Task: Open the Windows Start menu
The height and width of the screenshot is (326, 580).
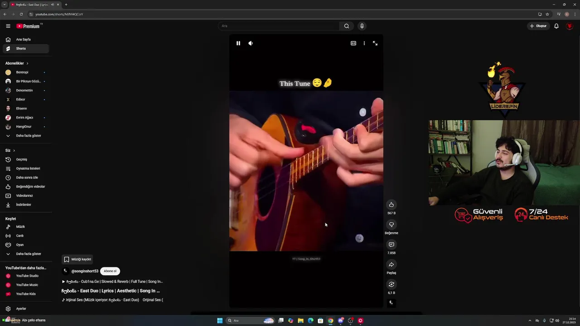Action: coord(220,321)
